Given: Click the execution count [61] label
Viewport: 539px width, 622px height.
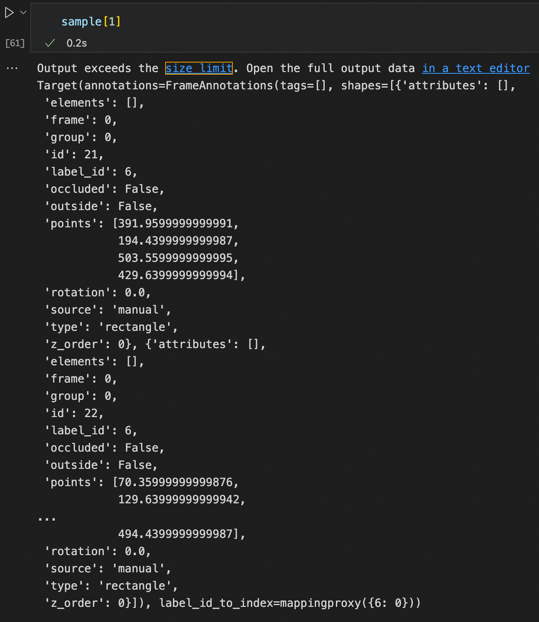Looking at the screenshot, I should pos(15,43).
